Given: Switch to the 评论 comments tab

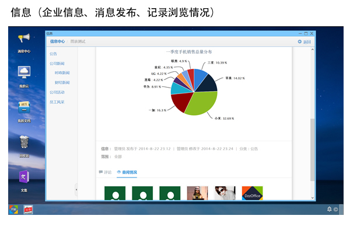Looking at the screenshot, I should point(105,172).
